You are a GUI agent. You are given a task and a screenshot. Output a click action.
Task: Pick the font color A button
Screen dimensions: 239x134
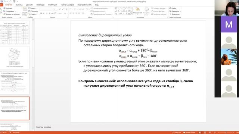click(x=65, y=13)
